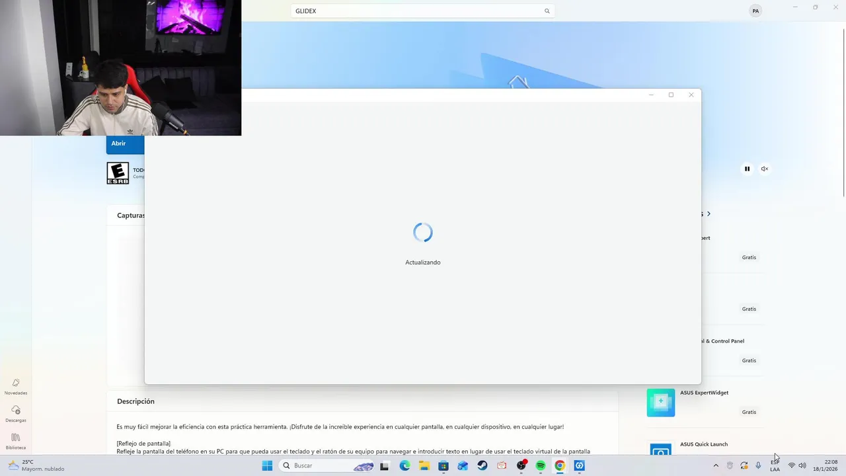Click the microphone tray icon
The image size is (846, 476).
click(758, 465)
